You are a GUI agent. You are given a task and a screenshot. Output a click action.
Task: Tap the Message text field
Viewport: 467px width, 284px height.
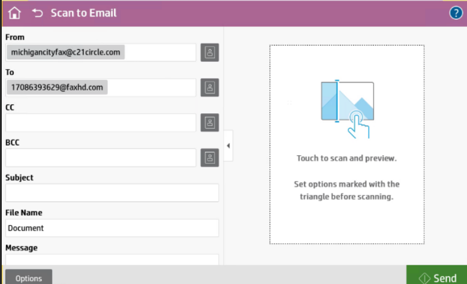click(x=112, y=260)
